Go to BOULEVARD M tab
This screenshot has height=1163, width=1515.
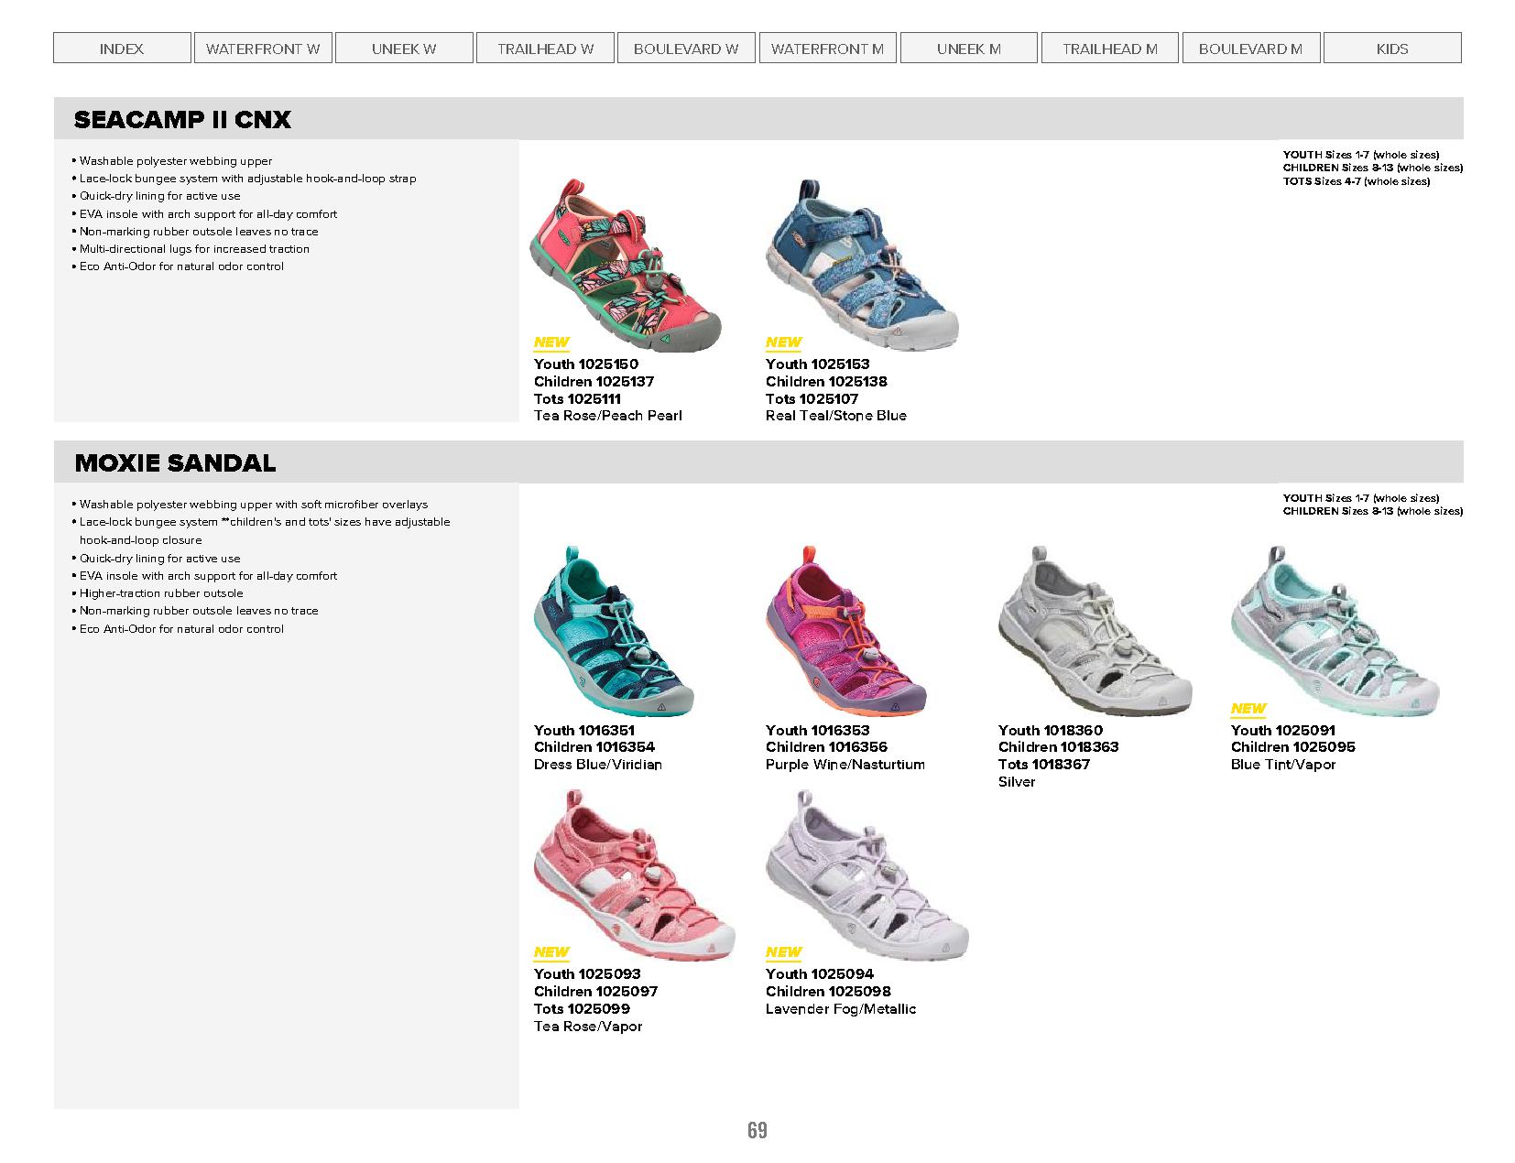tap(1251, 49)
